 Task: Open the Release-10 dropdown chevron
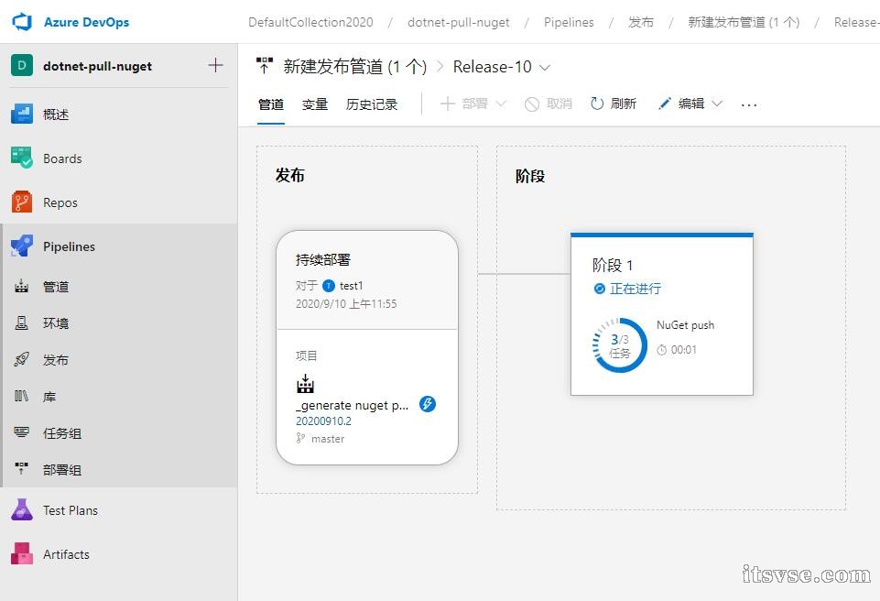tap(544, 68)
